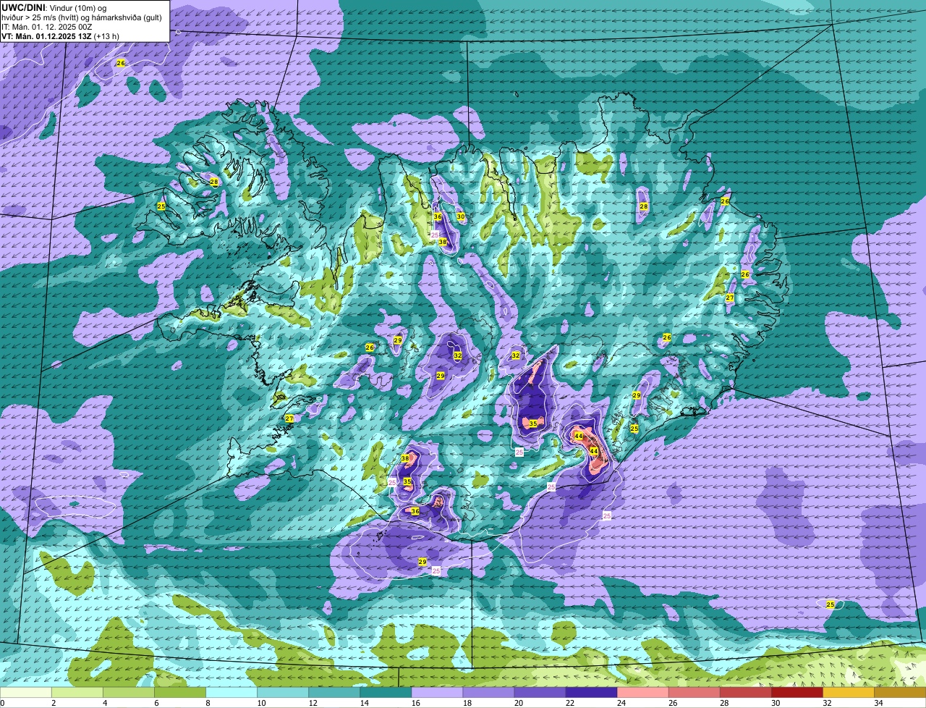Click the 'VT: Mán. 01.12.2025 13Z (+13 h)' line

click(61, 36)
